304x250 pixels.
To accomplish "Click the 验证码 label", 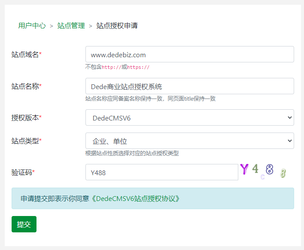I will pyautogui.click(x=23, y=172).
